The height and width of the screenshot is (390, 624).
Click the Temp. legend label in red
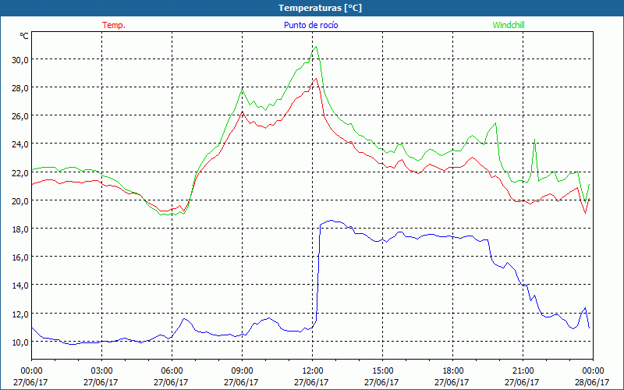coord(114,25)
